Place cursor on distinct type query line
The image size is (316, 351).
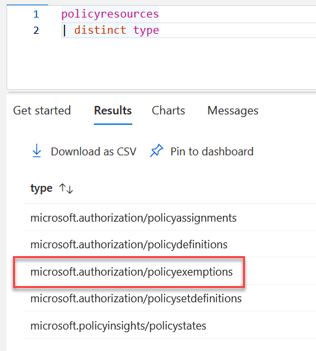[110, 30]
